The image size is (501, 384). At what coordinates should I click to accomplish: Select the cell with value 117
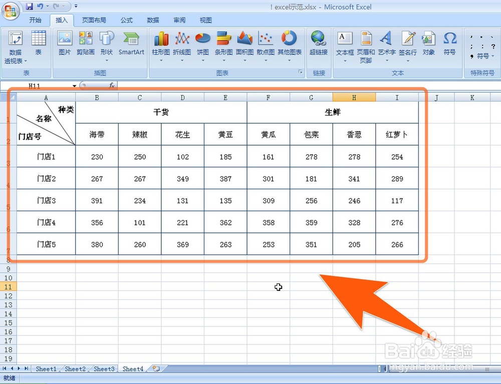click(x=397, y=200)
